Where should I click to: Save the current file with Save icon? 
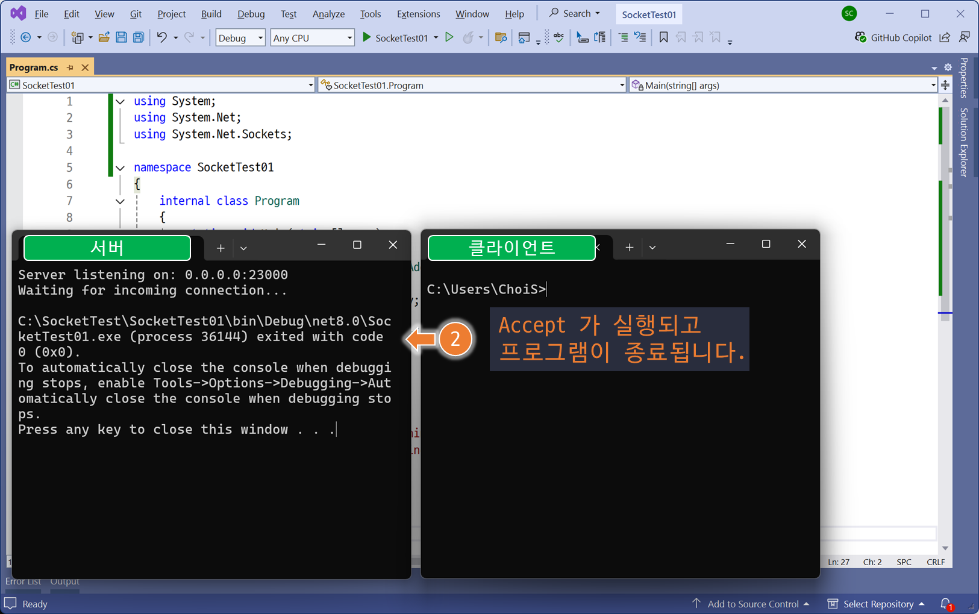(x=121, y=37)
